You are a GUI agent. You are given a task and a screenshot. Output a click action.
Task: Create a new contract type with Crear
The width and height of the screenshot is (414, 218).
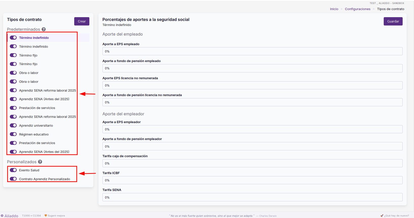[x=82, y=21]
